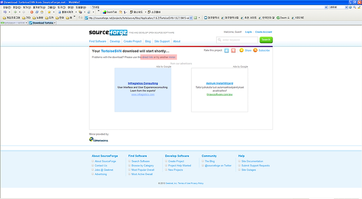
Task: Click the Infragistics Consulting ad title
Action: pos(143,83)
